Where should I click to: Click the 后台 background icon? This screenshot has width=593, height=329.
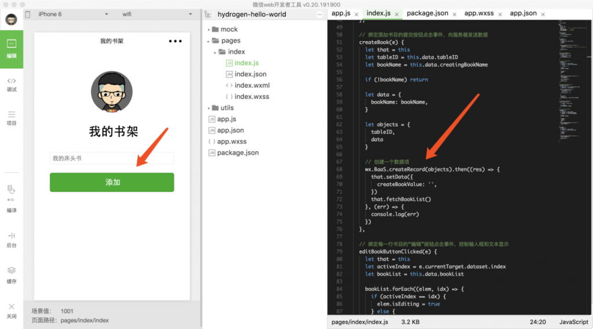(x=12, y=239)
